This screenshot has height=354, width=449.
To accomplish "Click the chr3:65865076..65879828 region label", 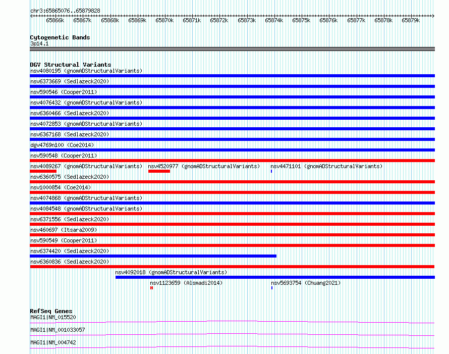I will [65, 11].
